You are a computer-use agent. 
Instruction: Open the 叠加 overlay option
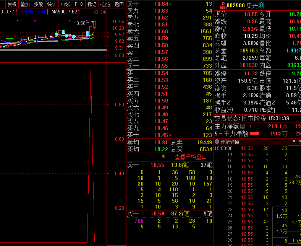pos(25,4)
